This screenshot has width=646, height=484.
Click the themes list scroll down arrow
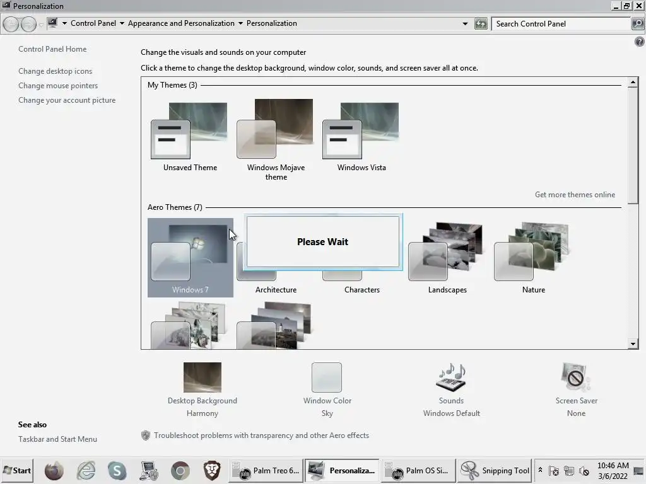pyautogui.click(x=633, y=343)
